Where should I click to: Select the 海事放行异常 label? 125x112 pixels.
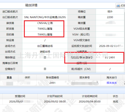tap(10, 63)
